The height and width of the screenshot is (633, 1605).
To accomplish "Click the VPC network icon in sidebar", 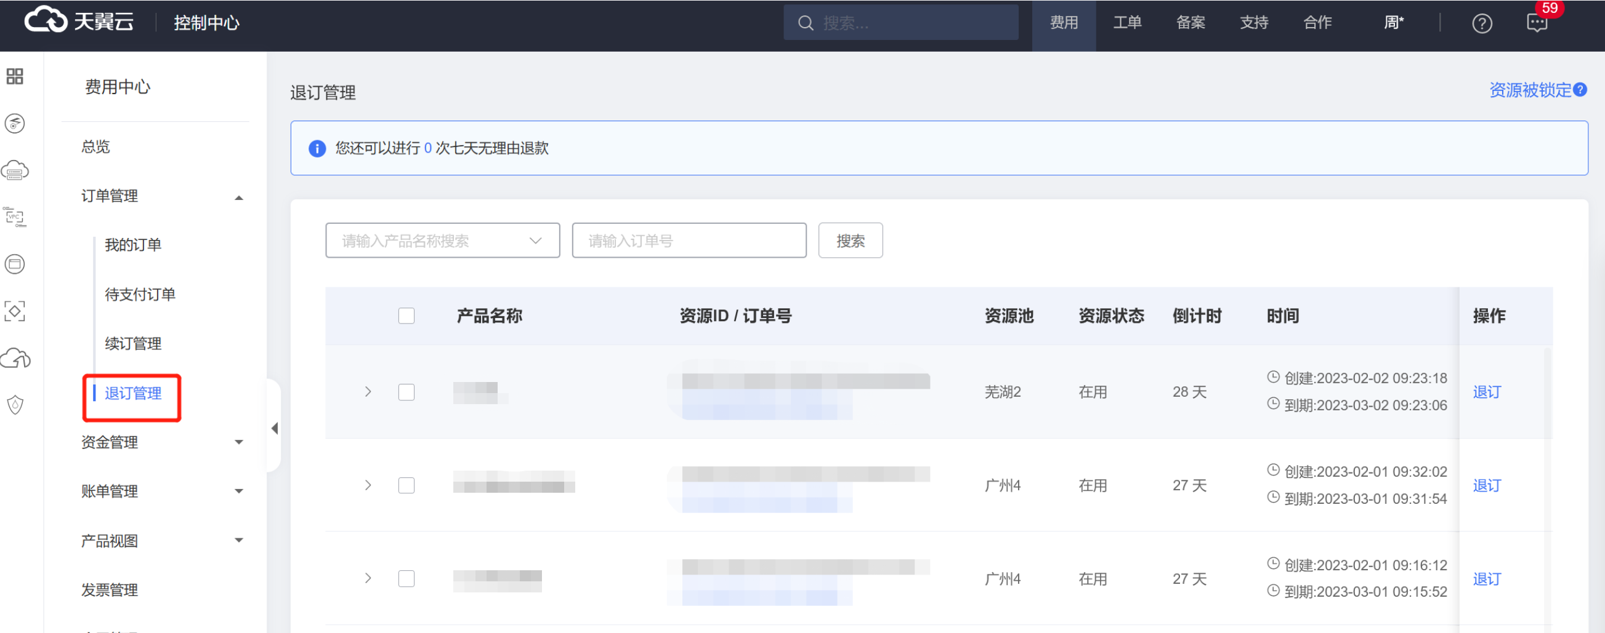I will [x=15, y=217].
